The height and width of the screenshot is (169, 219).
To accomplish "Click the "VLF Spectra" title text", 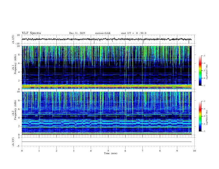I will tap(31, 33).
